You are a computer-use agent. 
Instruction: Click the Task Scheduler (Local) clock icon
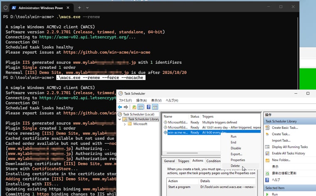pos(120,114)
